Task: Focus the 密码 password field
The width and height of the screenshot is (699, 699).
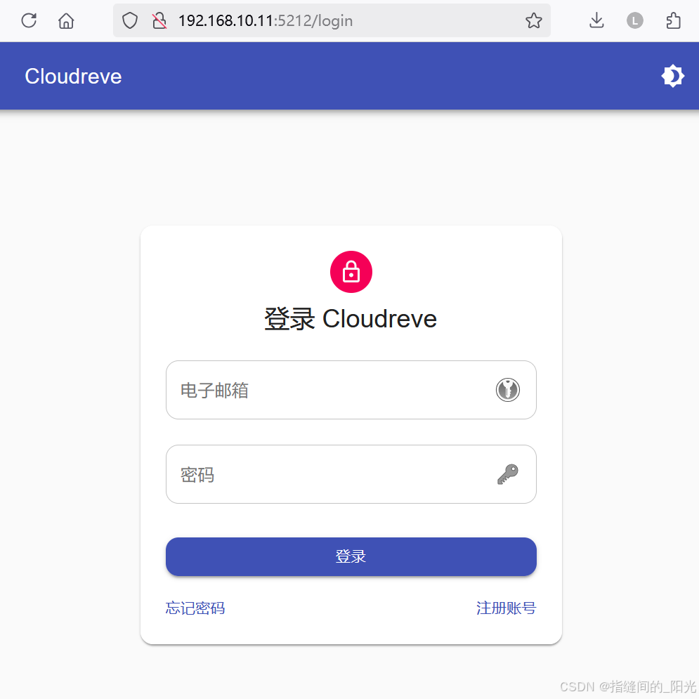Action: click(x=351, y=474)
